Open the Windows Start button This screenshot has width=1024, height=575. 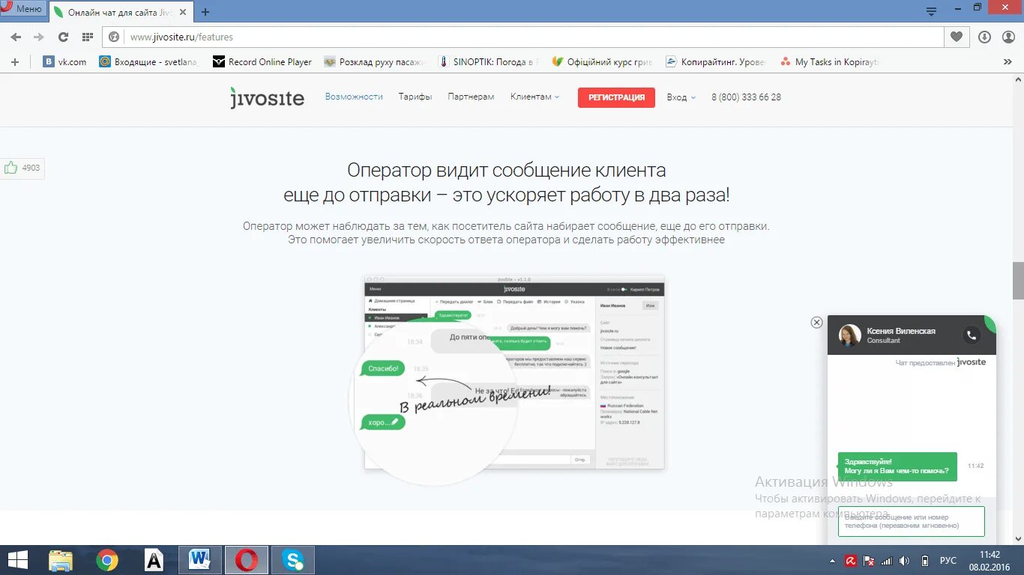coord(18,560)
